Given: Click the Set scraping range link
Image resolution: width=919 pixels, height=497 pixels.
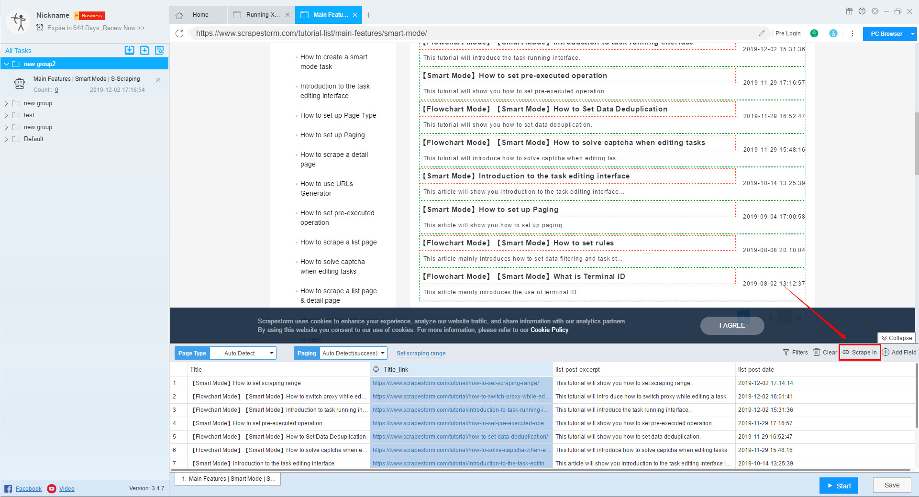Looking at the screenshot, I should point(421,353).
